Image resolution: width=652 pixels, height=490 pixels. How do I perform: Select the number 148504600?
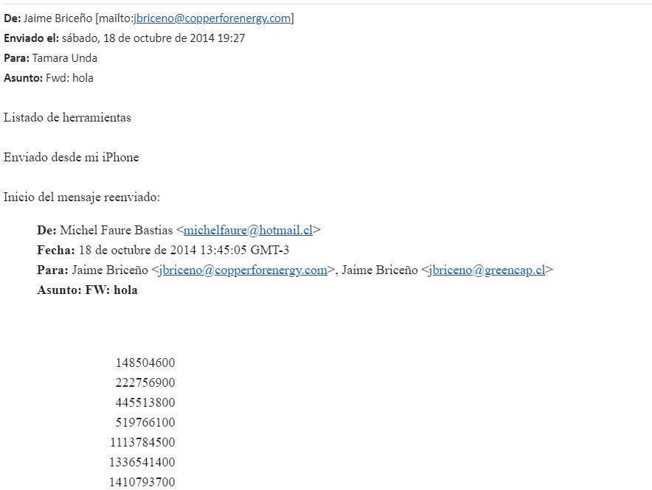click(x=145, y=363)
